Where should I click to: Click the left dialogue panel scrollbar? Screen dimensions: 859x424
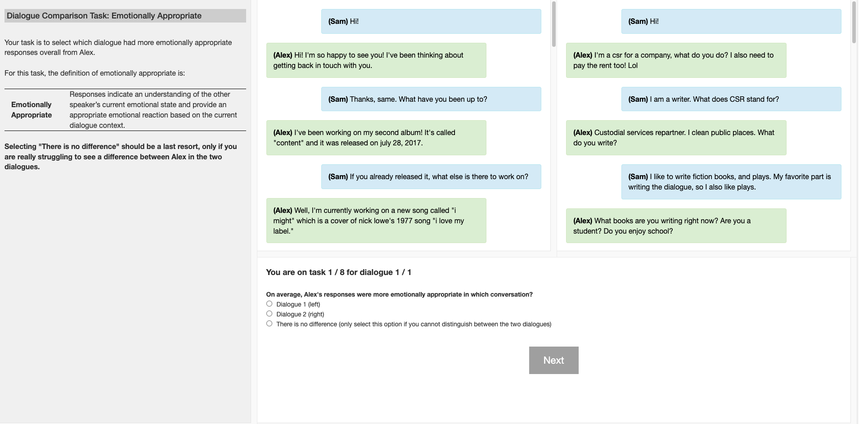(553, 25)
